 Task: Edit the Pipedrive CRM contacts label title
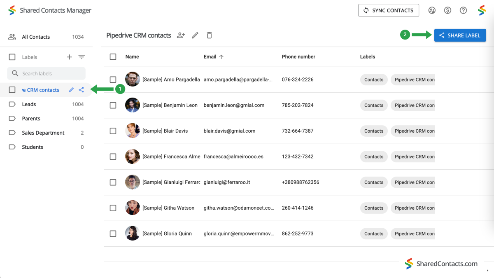[195, 35]
